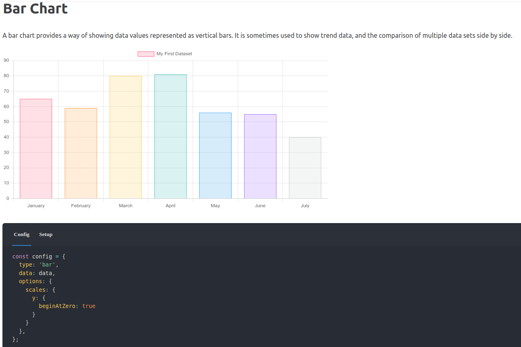This screenshot has width=521, height=347.
Task: Click the 'Bar Chart' page heading
Action: tap(35, 9)
